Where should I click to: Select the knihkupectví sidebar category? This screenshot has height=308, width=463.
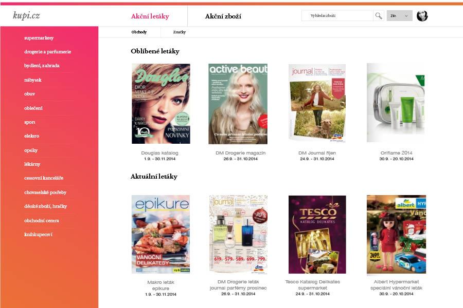(x=38, y=234)
